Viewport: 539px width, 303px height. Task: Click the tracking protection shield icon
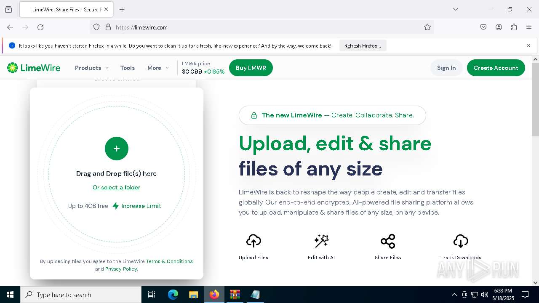point(96,27)
